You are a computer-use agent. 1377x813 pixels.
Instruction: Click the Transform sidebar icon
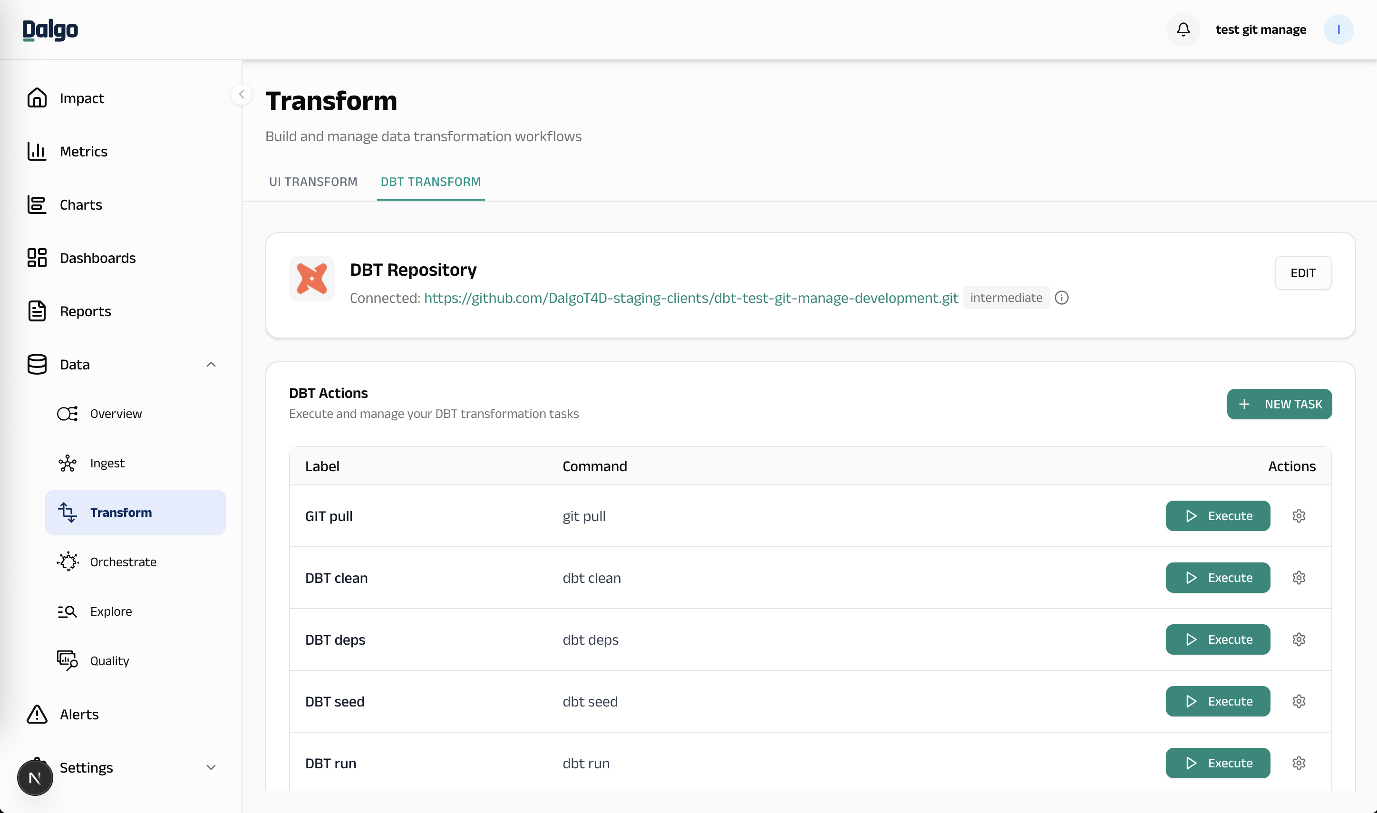(68, 513)
